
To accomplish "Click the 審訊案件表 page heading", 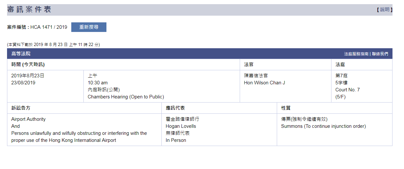I will tap(29, 10).
